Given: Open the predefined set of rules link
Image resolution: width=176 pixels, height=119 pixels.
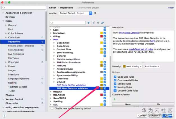Looking at the screenshot, I should coord(141,49).
